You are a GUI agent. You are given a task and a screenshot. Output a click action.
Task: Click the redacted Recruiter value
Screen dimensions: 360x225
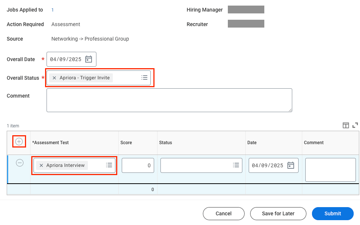pyautogui.click(x=246, y=24)
